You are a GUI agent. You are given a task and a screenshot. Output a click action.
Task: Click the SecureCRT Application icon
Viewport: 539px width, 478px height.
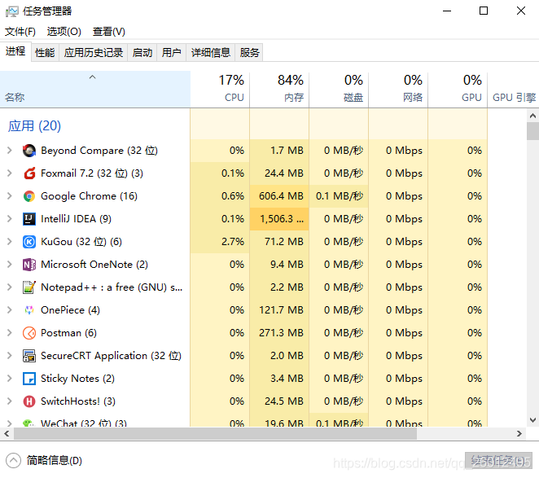tap(29, 356)
